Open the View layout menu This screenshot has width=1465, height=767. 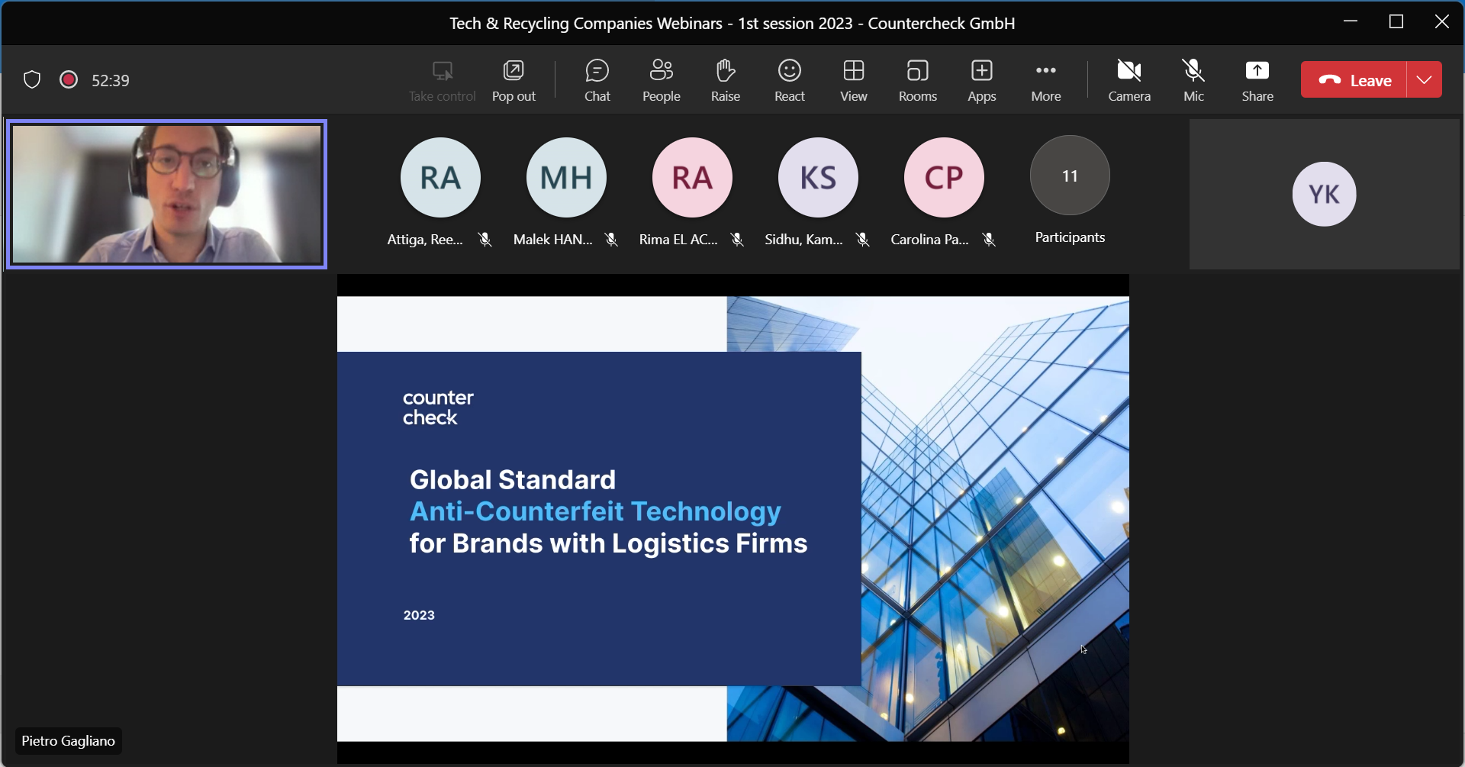(853, 80)
